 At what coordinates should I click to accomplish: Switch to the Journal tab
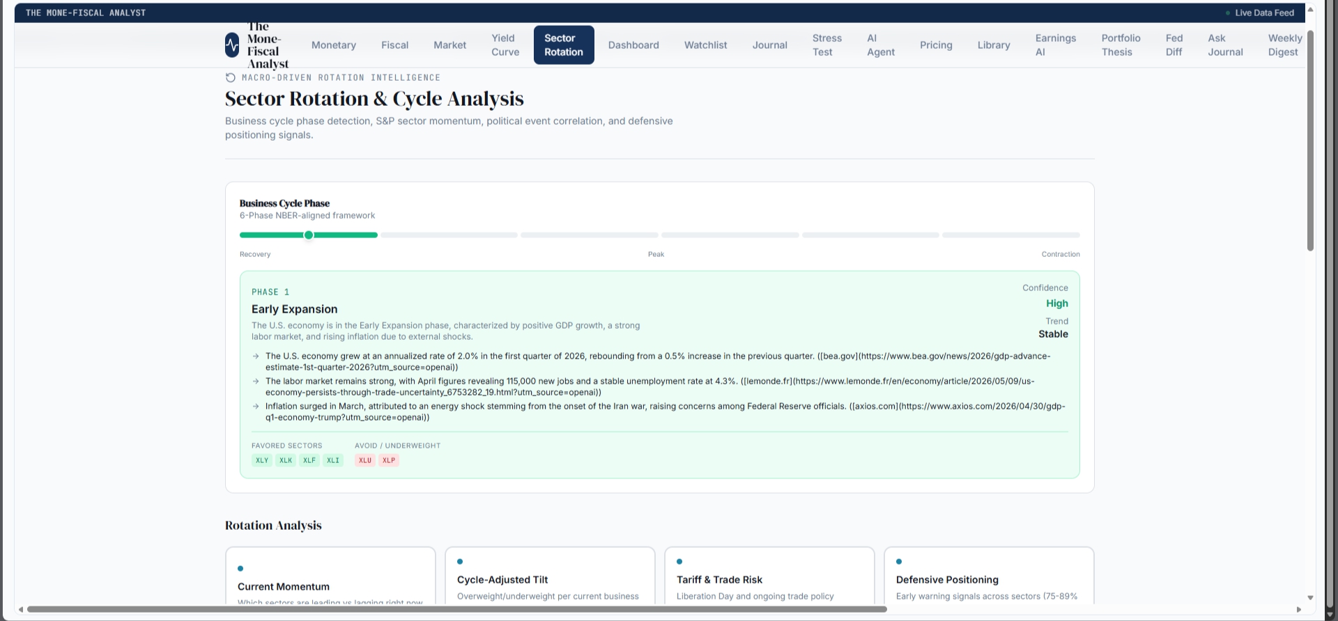coord(770,45)
